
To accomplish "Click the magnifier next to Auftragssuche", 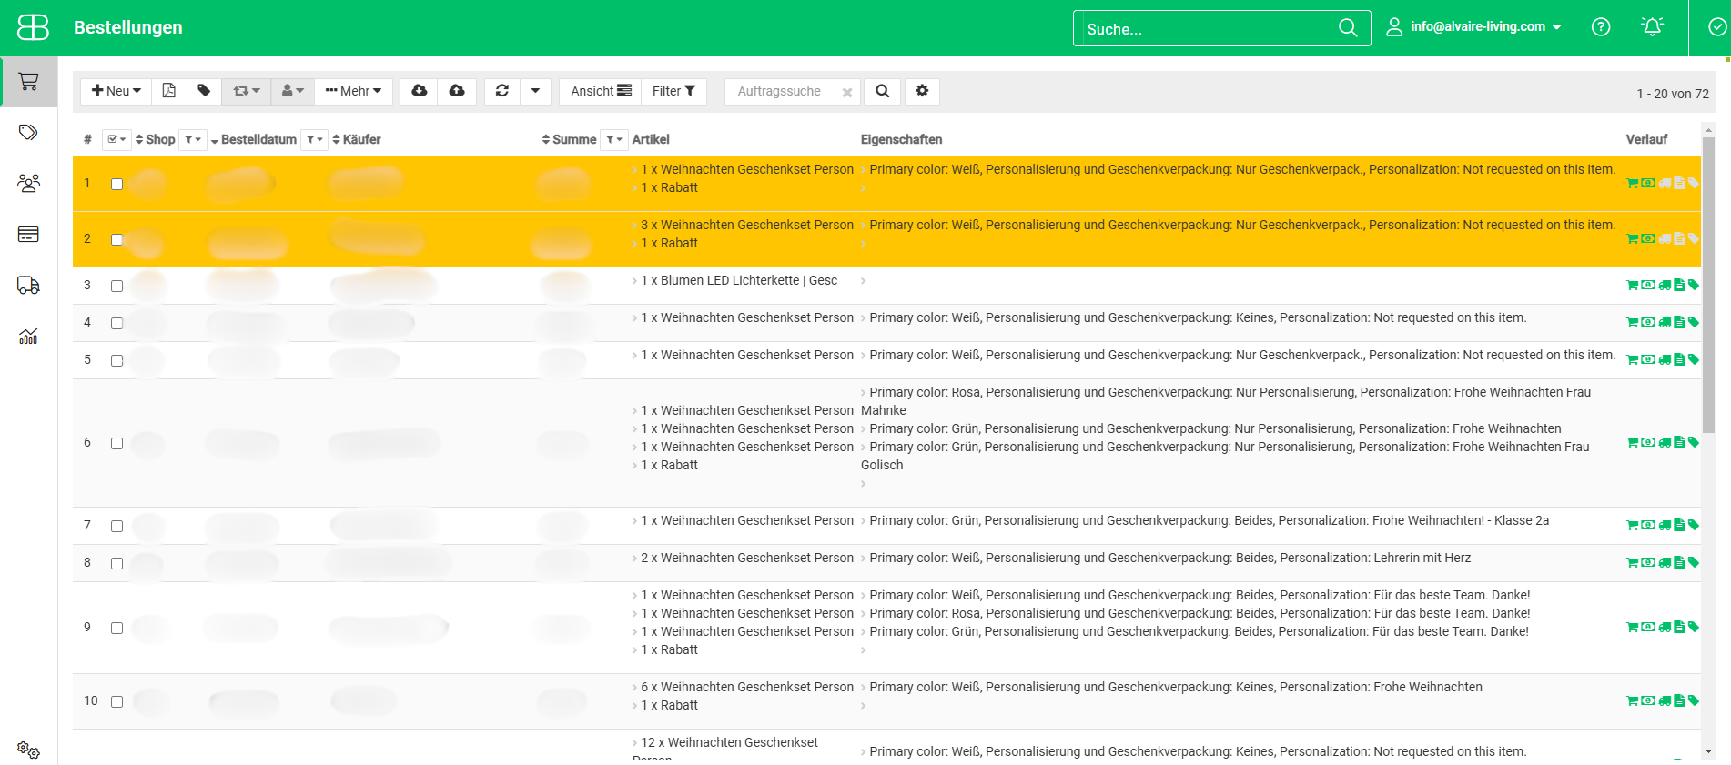I will (882, 91).
